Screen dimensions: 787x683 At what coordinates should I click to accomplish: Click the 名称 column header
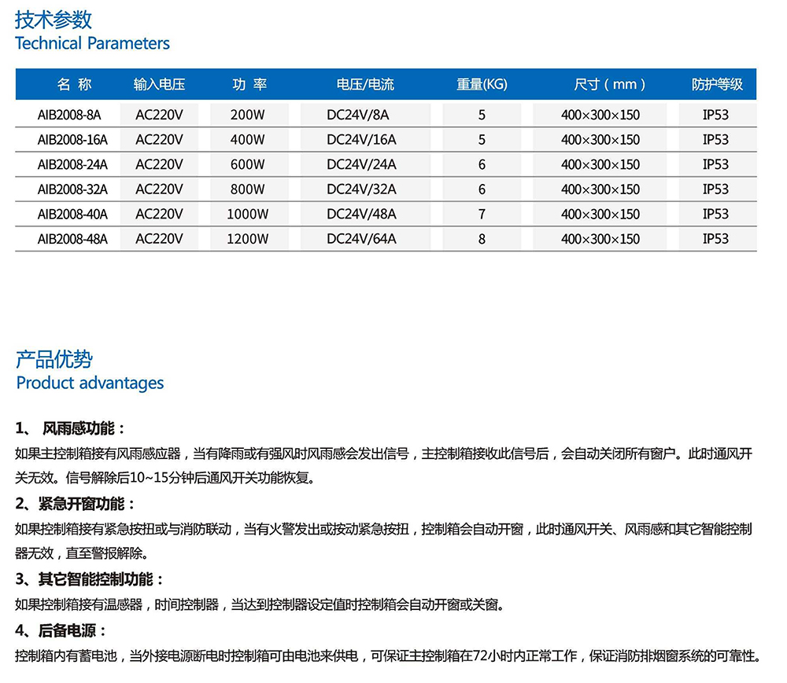click(74, 85)
